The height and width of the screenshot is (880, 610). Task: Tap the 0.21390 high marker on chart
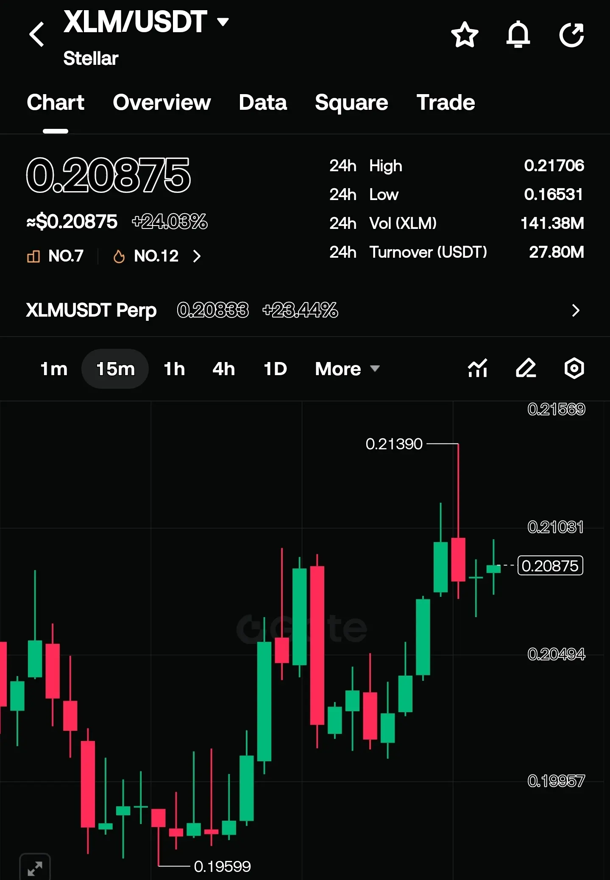[x=394, y=444]
